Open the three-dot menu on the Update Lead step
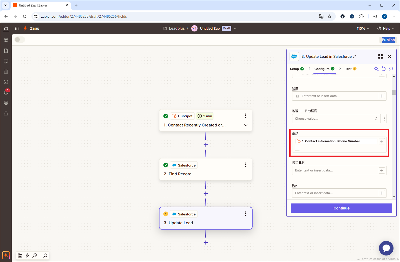 [246, 214]
